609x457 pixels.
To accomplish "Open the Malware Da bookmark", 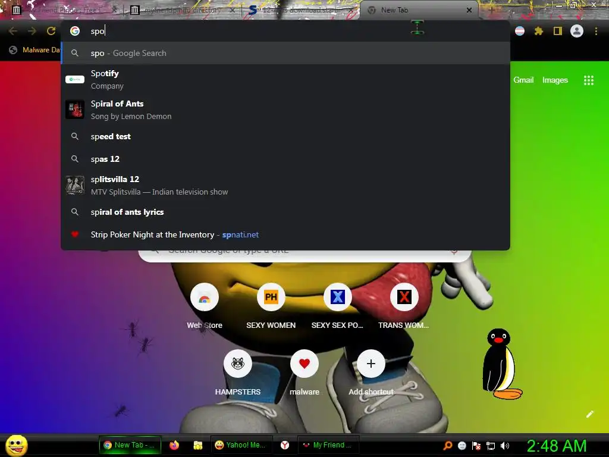I will 35,50.
